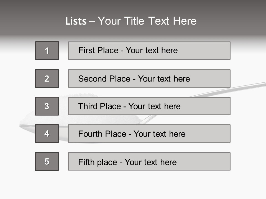Click the word Third in the list

tap(87, 106)
